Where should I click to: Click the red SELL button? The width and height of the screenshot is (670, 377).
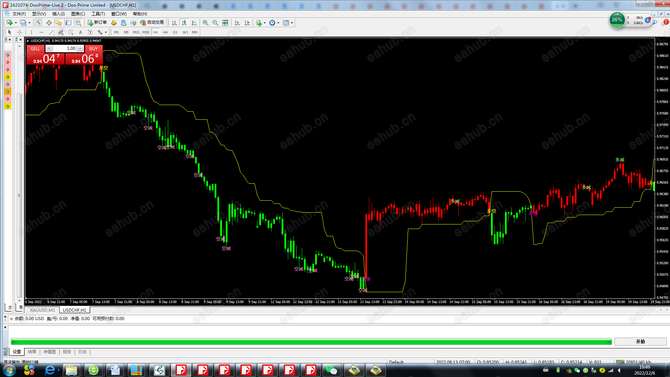pos(35,49)
